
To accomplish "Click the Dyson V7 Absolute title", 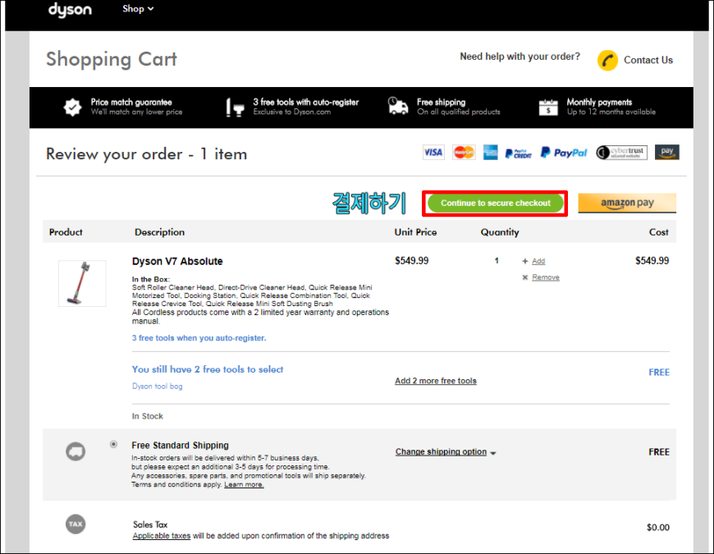I will 177,261.
